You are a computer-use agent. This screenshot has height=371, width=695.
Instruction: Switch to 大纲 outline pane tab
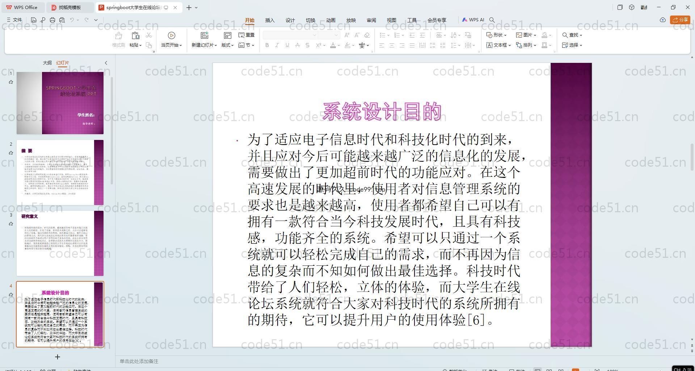[47, 63]
